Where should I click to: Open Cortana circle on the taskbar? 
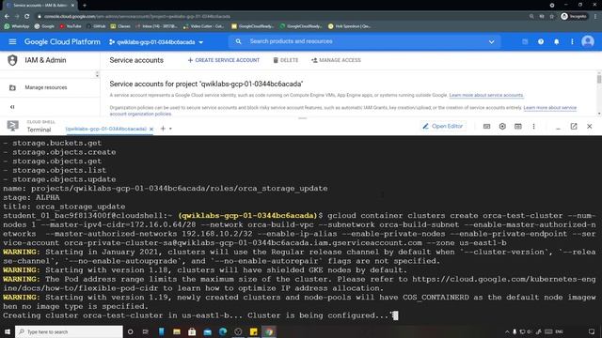coord(130,331)
